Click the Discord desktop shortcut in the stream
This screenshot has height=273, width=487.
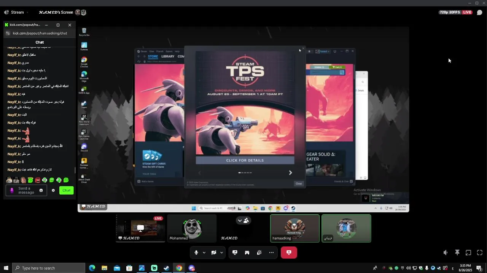point(84,148)
